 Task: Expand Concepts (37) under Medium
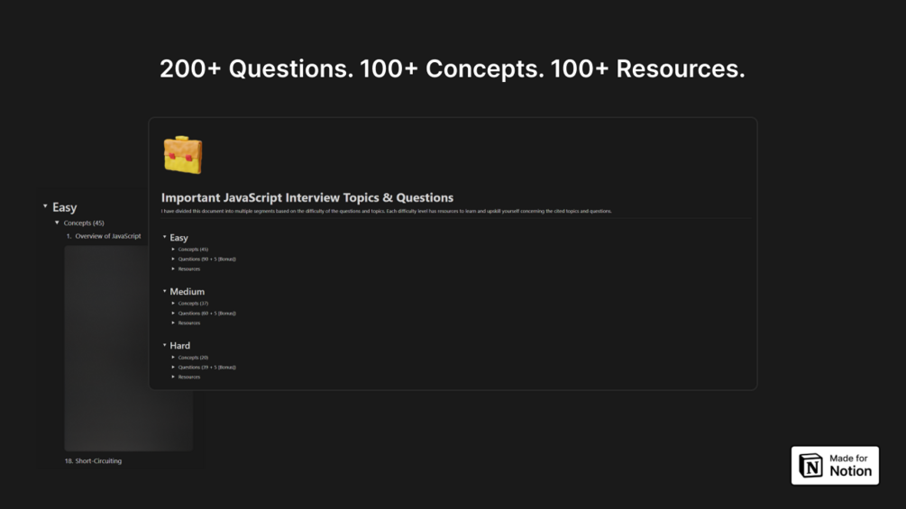[x=173, y=303]
